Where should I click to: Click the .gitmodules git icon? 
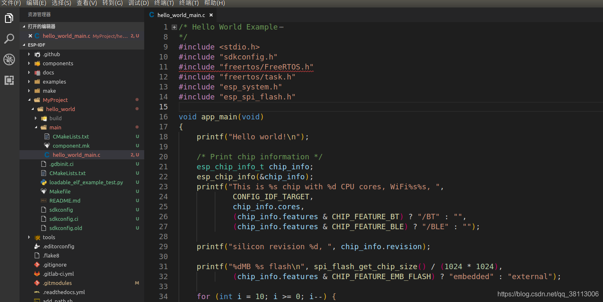[37, 283]
